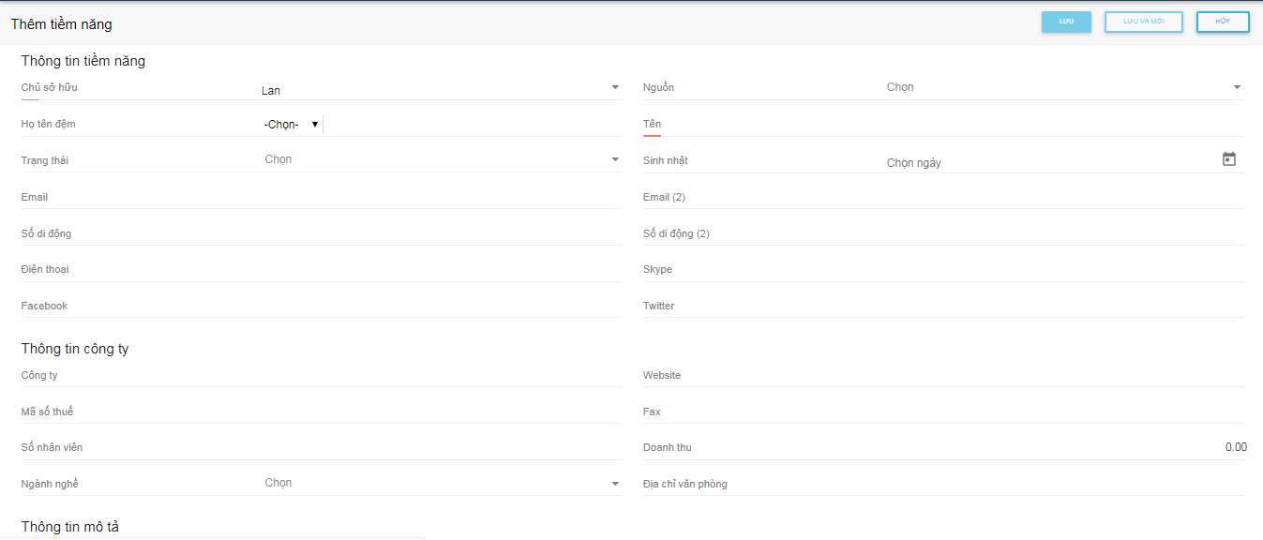
Task: Click the Mã số thuế field
Action: pyautogui.click(x=441, y=412)
